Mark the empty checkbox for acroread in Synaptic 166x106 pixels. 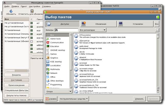31,41
